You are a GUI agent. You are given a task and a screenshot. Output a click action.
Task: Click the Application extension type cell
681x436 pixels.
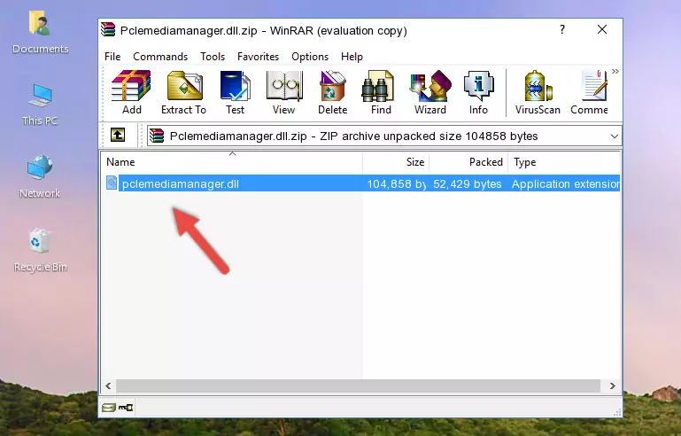566,183
